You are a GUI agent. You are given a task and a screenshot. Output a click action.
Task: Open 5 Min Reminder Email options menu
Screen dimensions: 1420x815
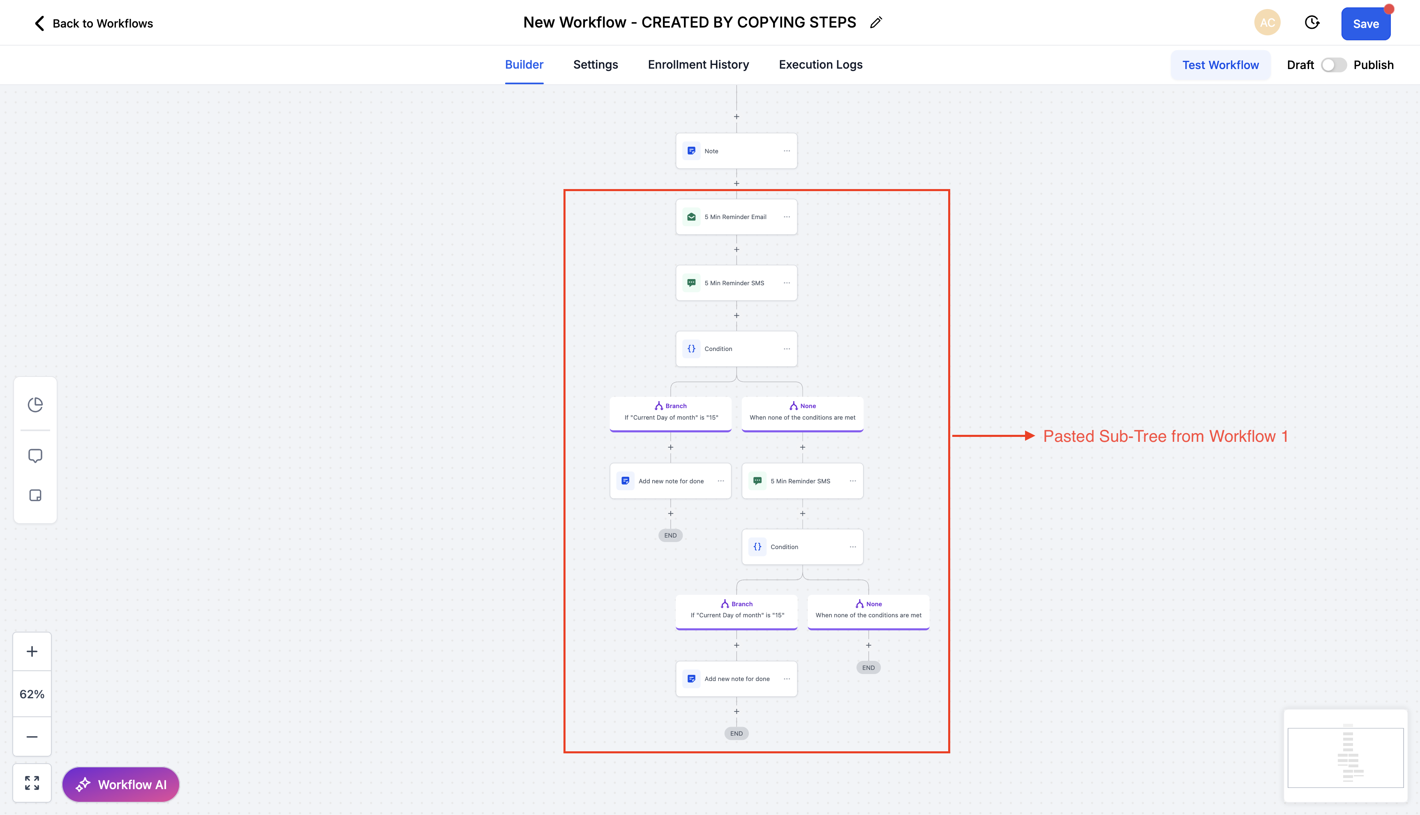(786, 217)
